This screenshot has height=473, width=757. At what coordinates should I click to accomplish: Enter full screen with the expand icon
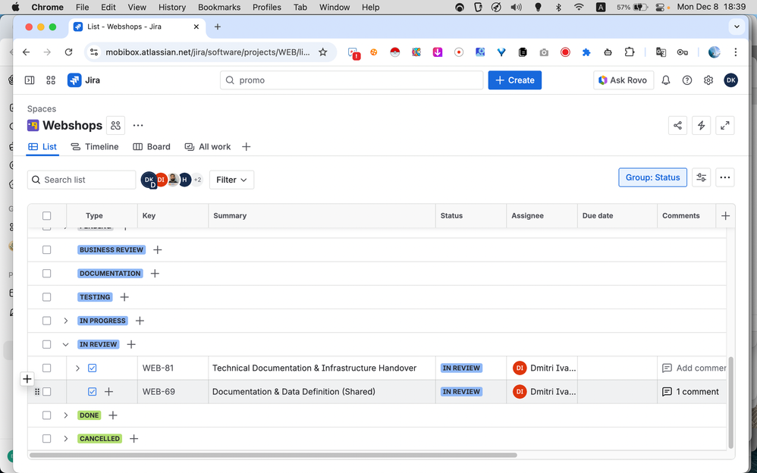pos(725,126)
